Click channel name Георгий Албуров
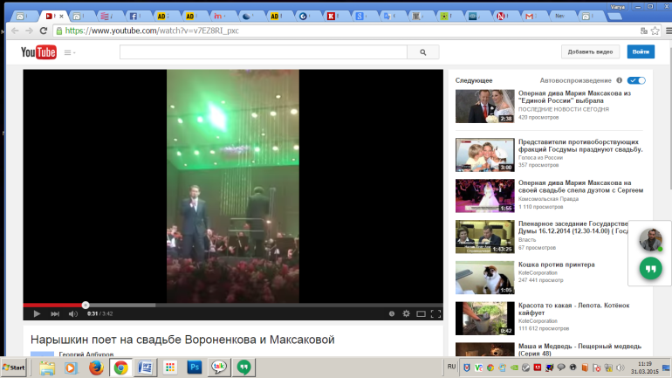The height and width of the screenshot is (378, 672). tap(86, 354)
